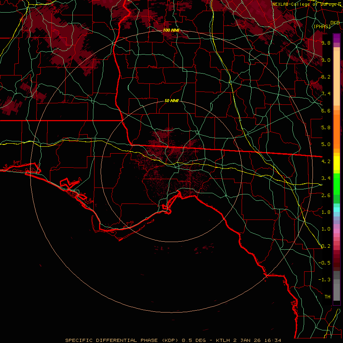The width and height of the screenshot is (343, 343).
Task: Click the 3.4 value on the legend
Action: click(x=326, y=178)
